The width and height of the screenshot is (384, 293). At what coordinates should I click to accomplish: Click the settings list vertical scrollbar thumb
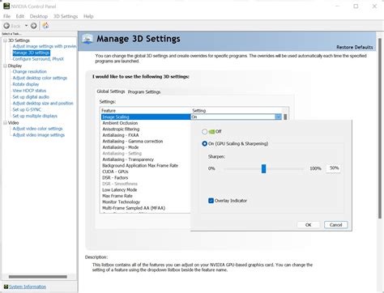(x=285, y=117)
